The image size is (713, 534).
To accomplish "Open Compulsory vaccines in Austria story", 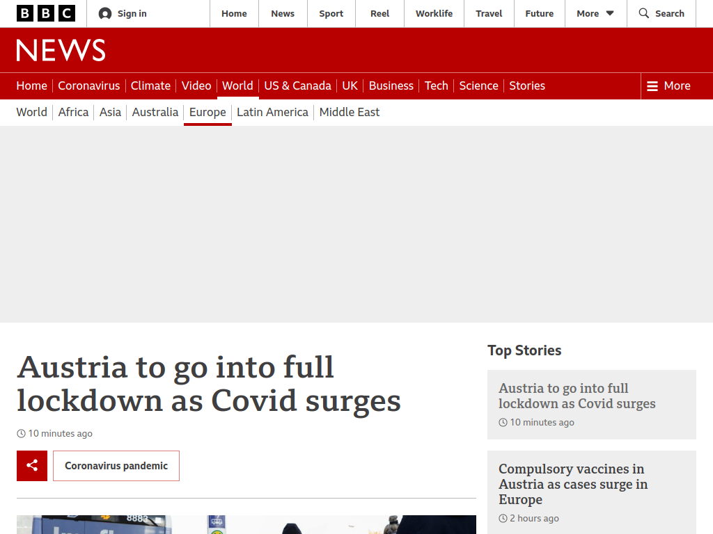I will [573, 484].
